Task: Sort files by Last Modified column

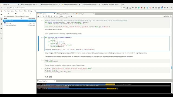Action: tap(31, 19)
